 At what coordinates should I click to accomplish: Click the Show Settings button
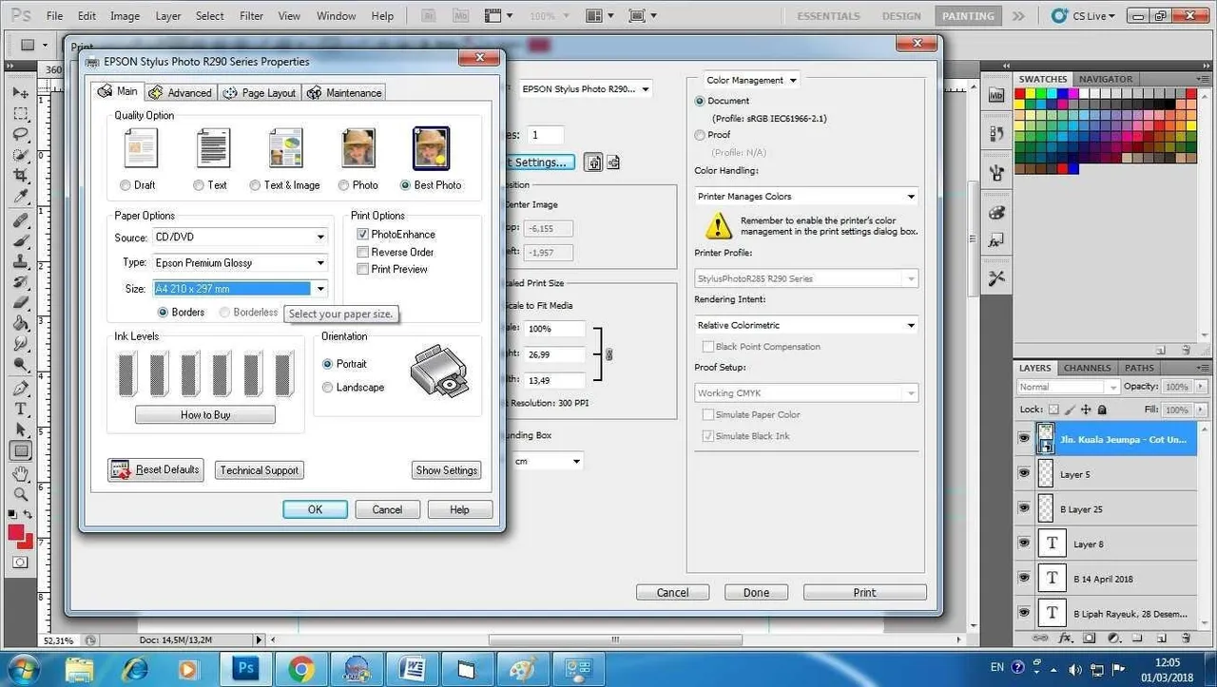coord(447,469)
